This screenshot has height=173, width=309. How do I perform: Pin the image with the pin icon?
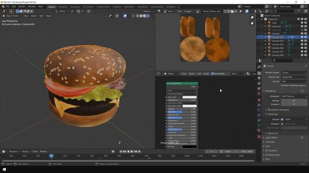point(240,12)
